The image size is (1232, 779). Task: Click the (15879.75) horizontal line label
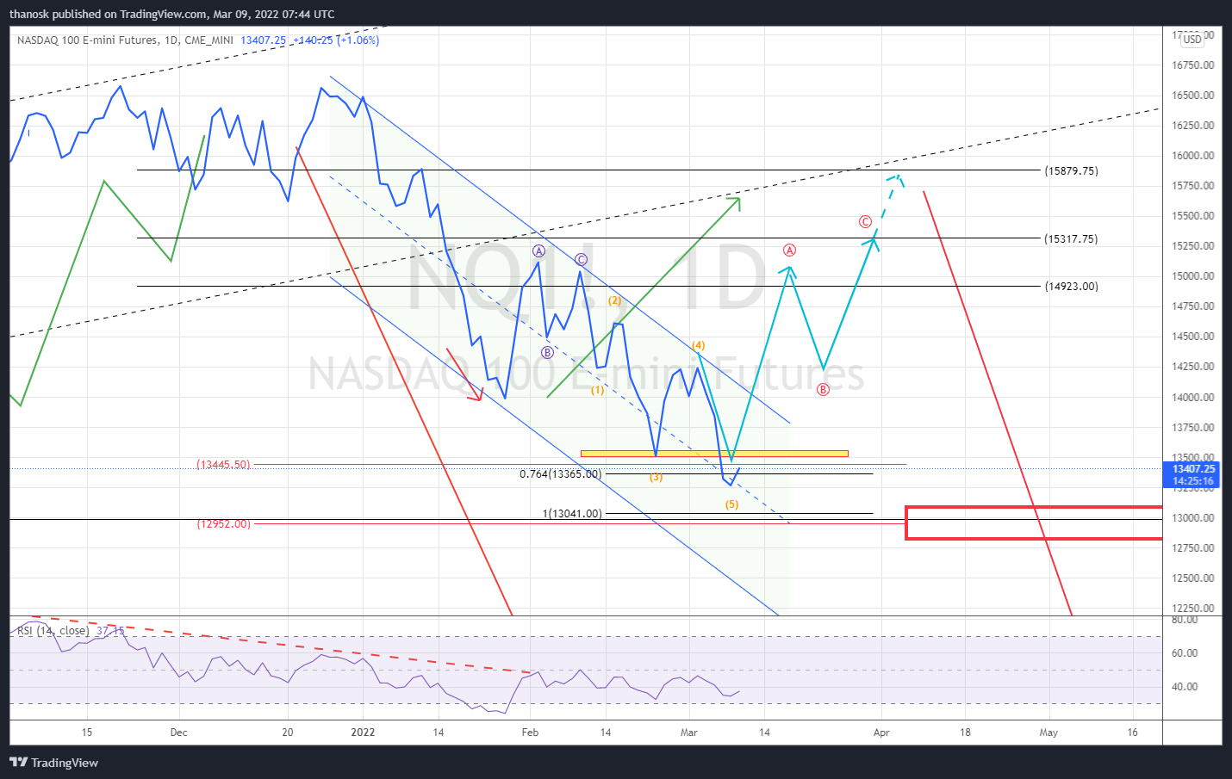click(1071, 170)
